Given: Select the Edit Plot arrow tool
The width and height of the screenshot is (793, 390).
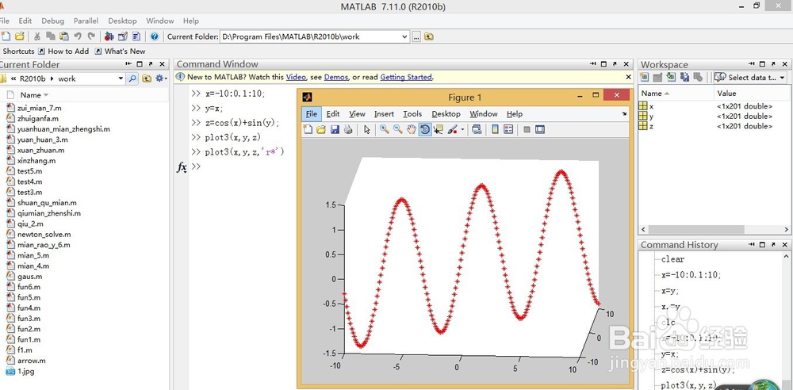Looking at the screenshot, I should point(366,130).
